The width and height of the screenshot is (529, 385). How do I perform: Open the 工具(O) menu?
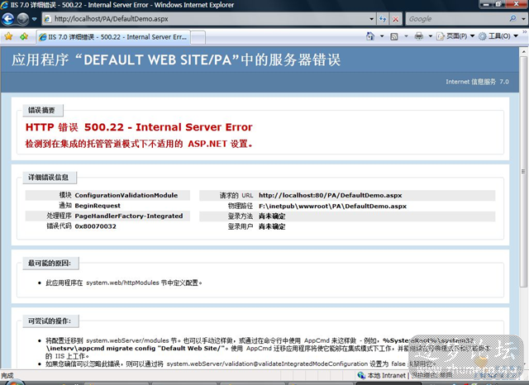pos(498,36)
